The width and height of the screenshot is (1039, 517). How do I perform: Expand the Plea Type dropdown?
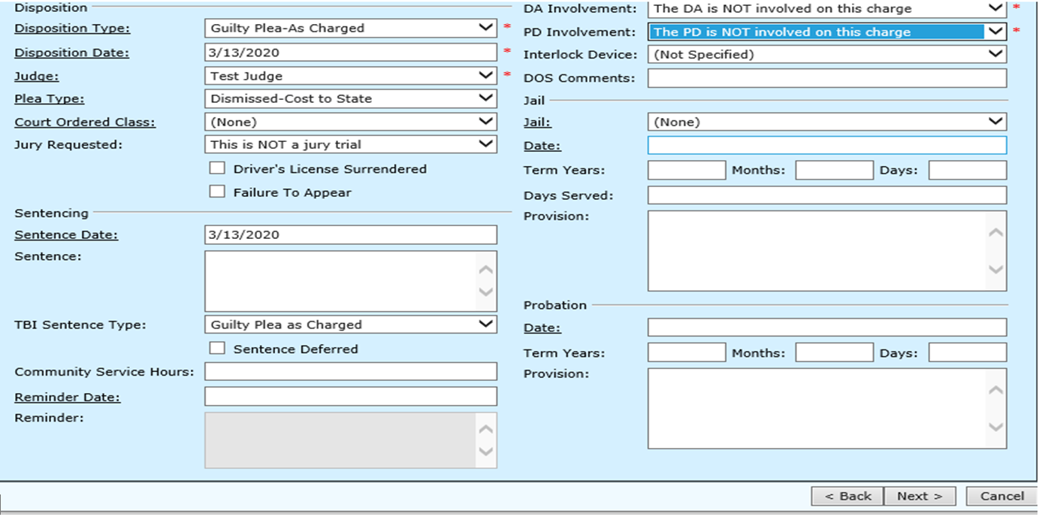(x=350, y=98)
